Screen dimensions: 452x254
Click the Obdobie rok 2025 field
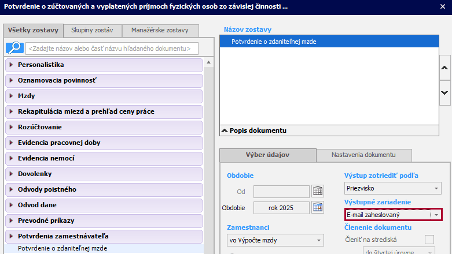coord(281,207)
